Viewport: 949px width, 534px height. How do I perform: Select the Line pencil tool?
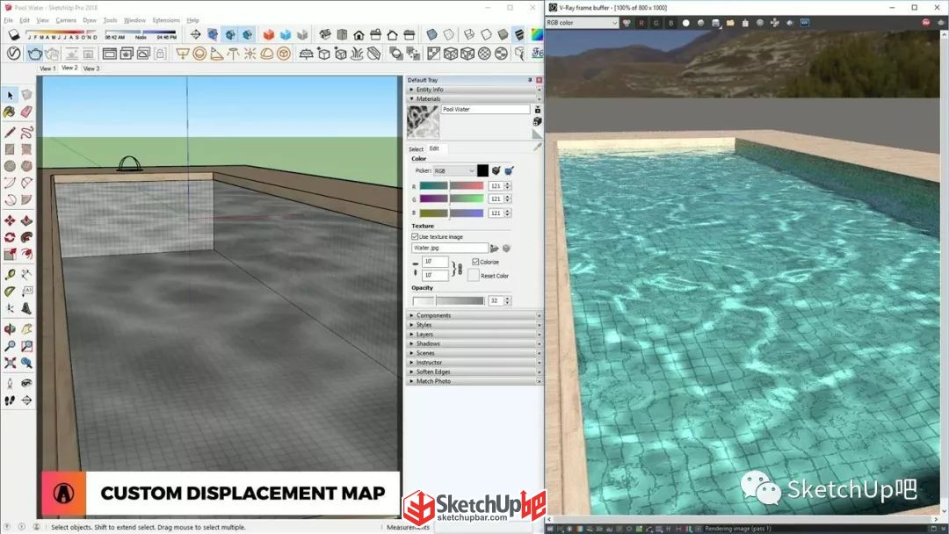[x=11, y=133]
